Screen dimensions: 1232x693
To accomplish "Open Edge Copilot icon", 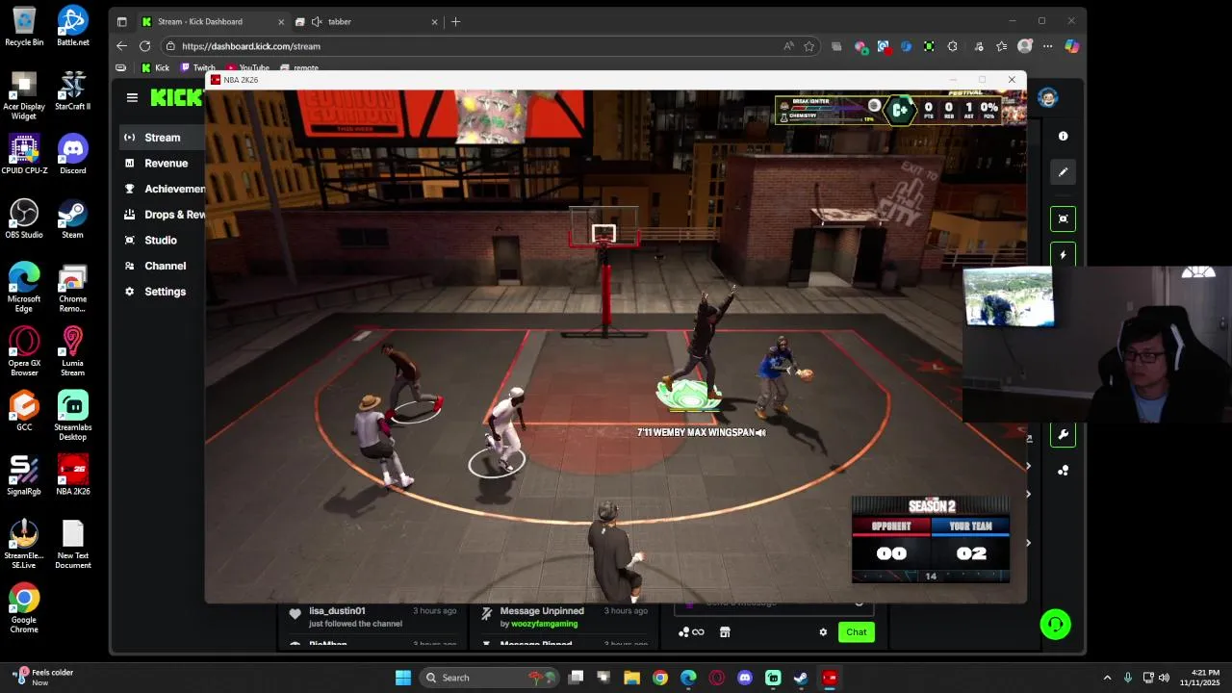I will (x=1071, y=46).
